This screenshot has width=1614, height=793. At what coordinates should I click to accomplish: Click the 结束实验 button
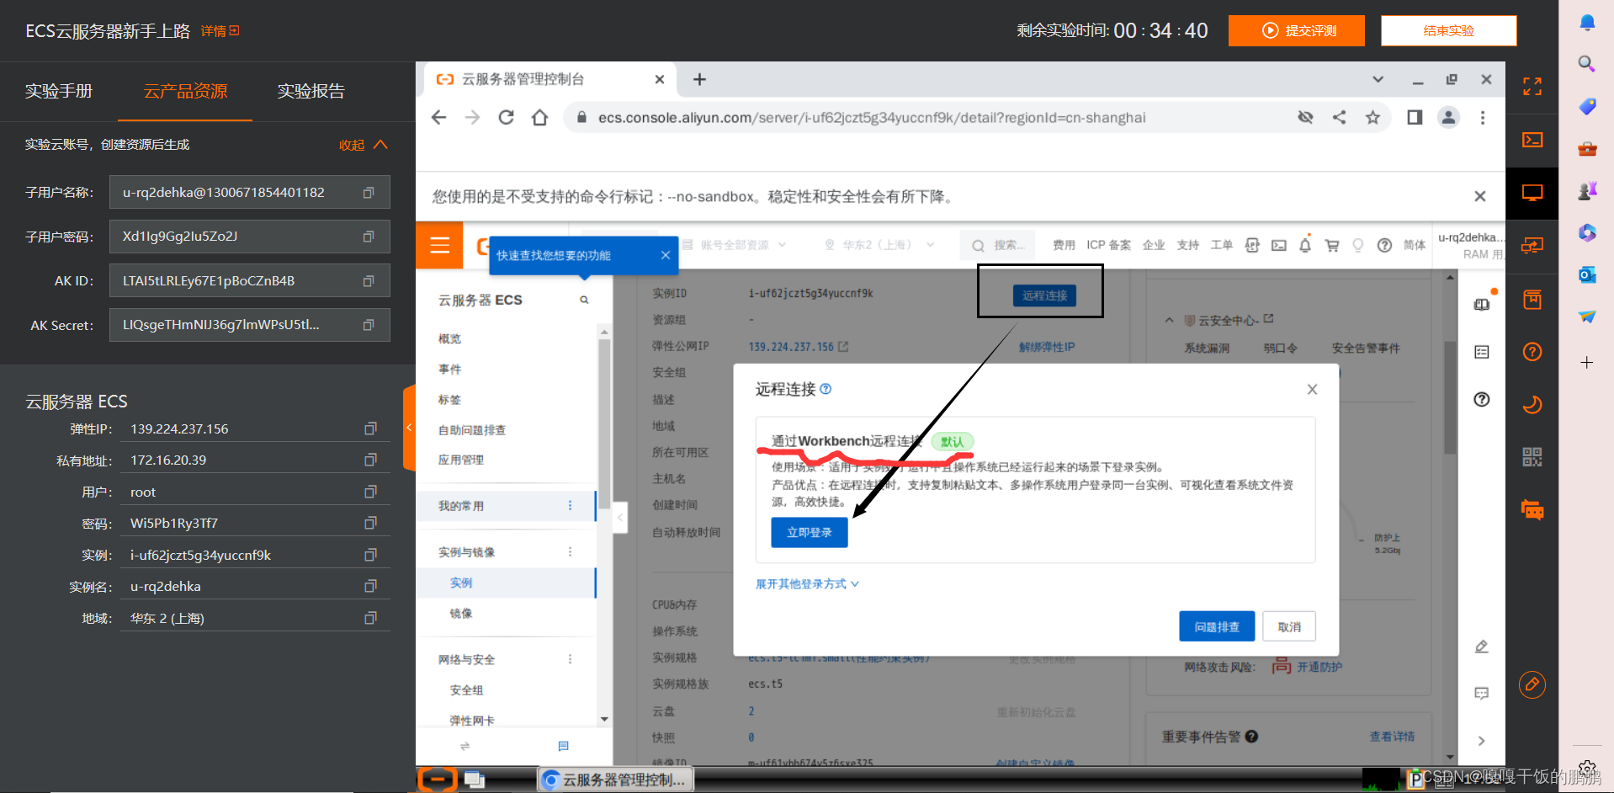click(x=1449, y=30)
